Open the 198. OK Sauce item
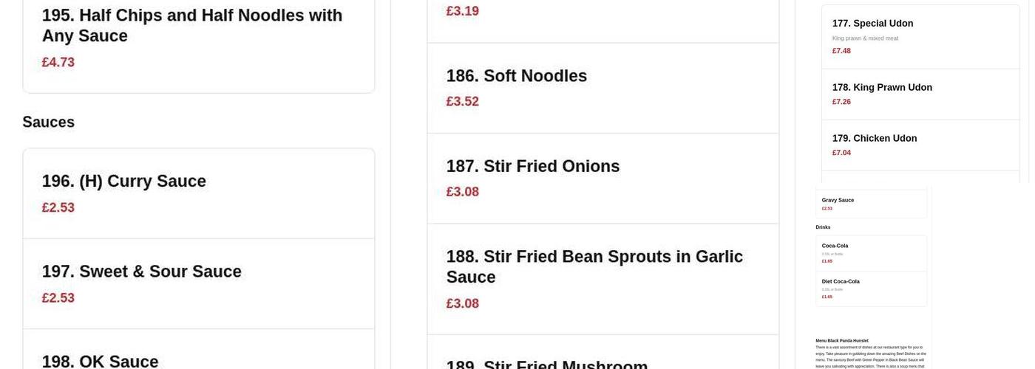The height and width of the screenshot is (369, 1035). [101, 361]
